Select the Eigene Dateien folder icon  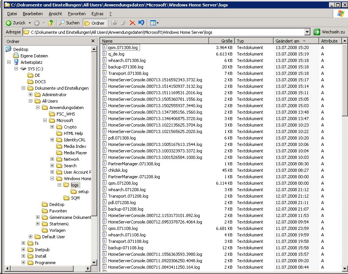click(16, 55)
